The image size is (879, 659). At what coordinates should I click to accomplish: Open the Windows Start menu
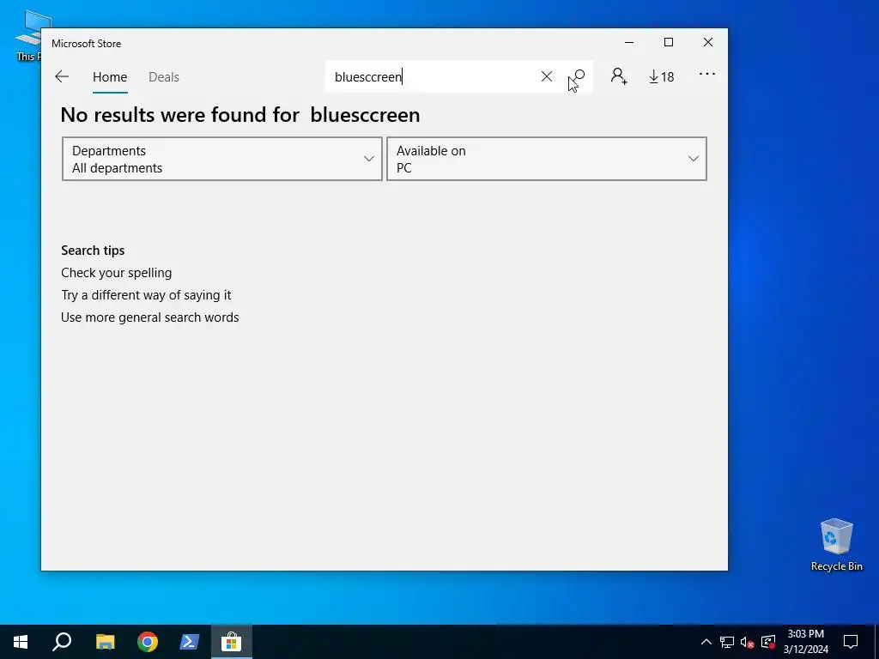tap(21, 642)
